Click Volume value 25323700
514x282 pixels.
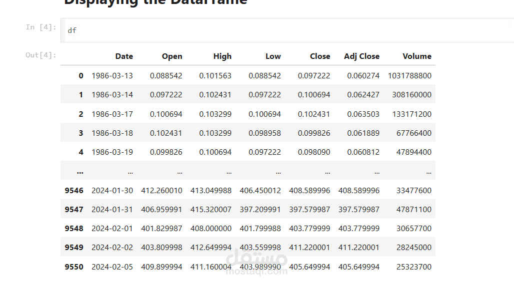click(x=413, y=267)
